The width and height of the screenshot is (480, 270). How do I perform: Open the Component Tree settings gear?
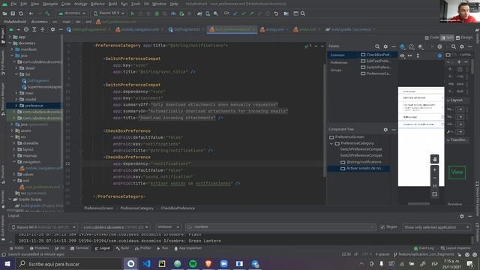385,130
